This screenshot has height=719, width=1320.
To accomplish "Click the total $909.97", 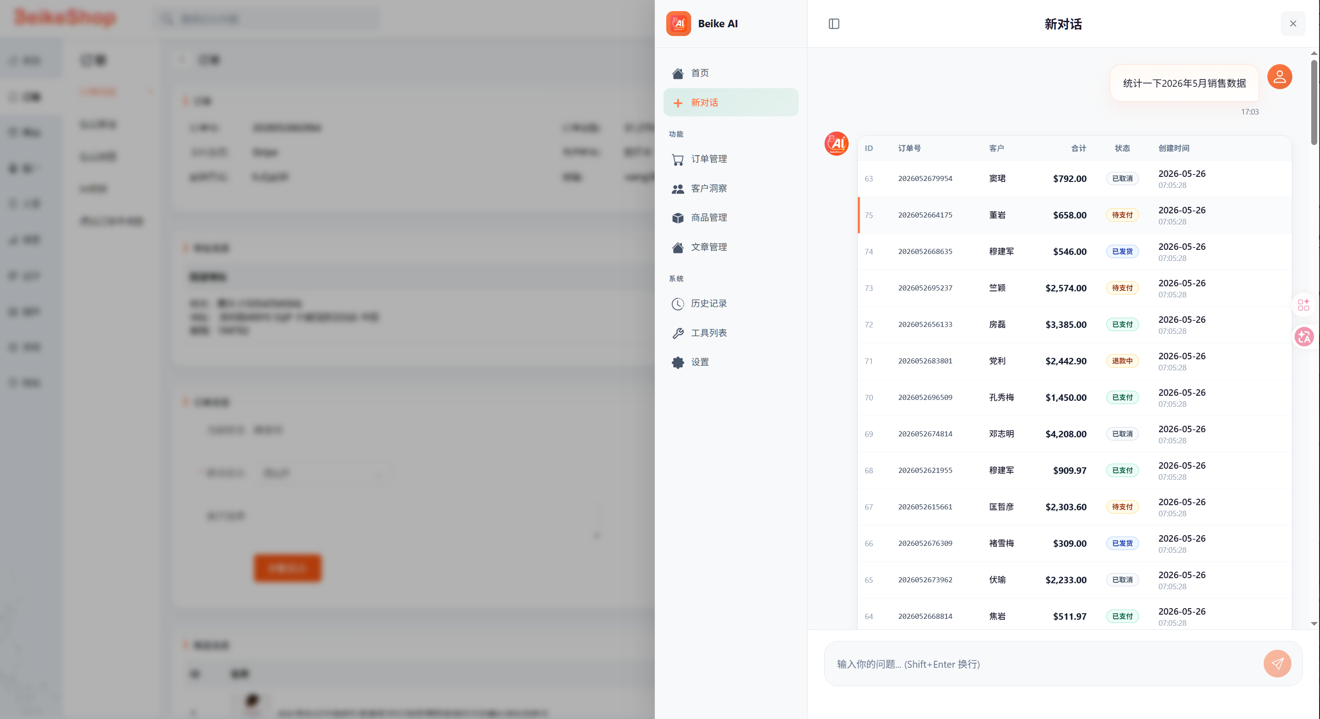I will [1069, 470].
